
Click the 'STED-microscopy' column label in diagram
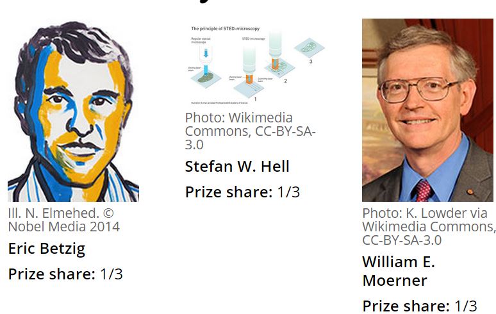[x=254, y=38]
